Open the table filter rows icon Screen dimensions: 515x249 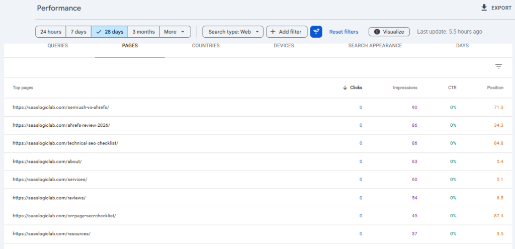coord(498,66)
